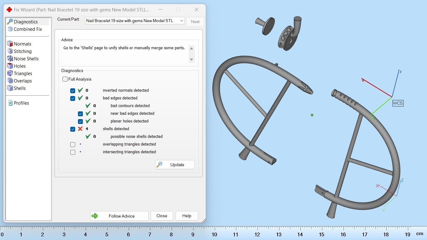Click the 'bad contours detected' label

pos(130,106)
